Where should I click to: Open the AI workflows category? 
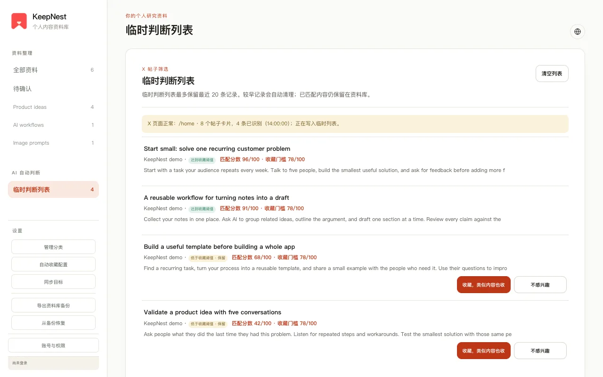tap(53, 125)
